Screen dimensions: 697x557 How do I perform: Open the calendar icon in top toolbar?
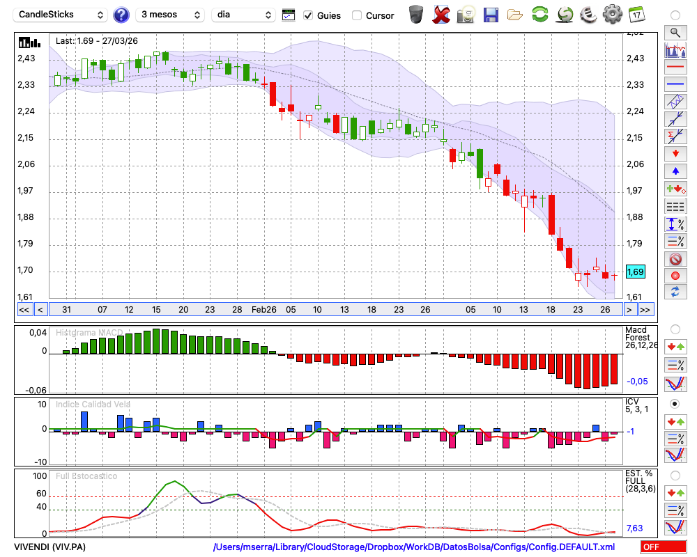coord(636,14)
